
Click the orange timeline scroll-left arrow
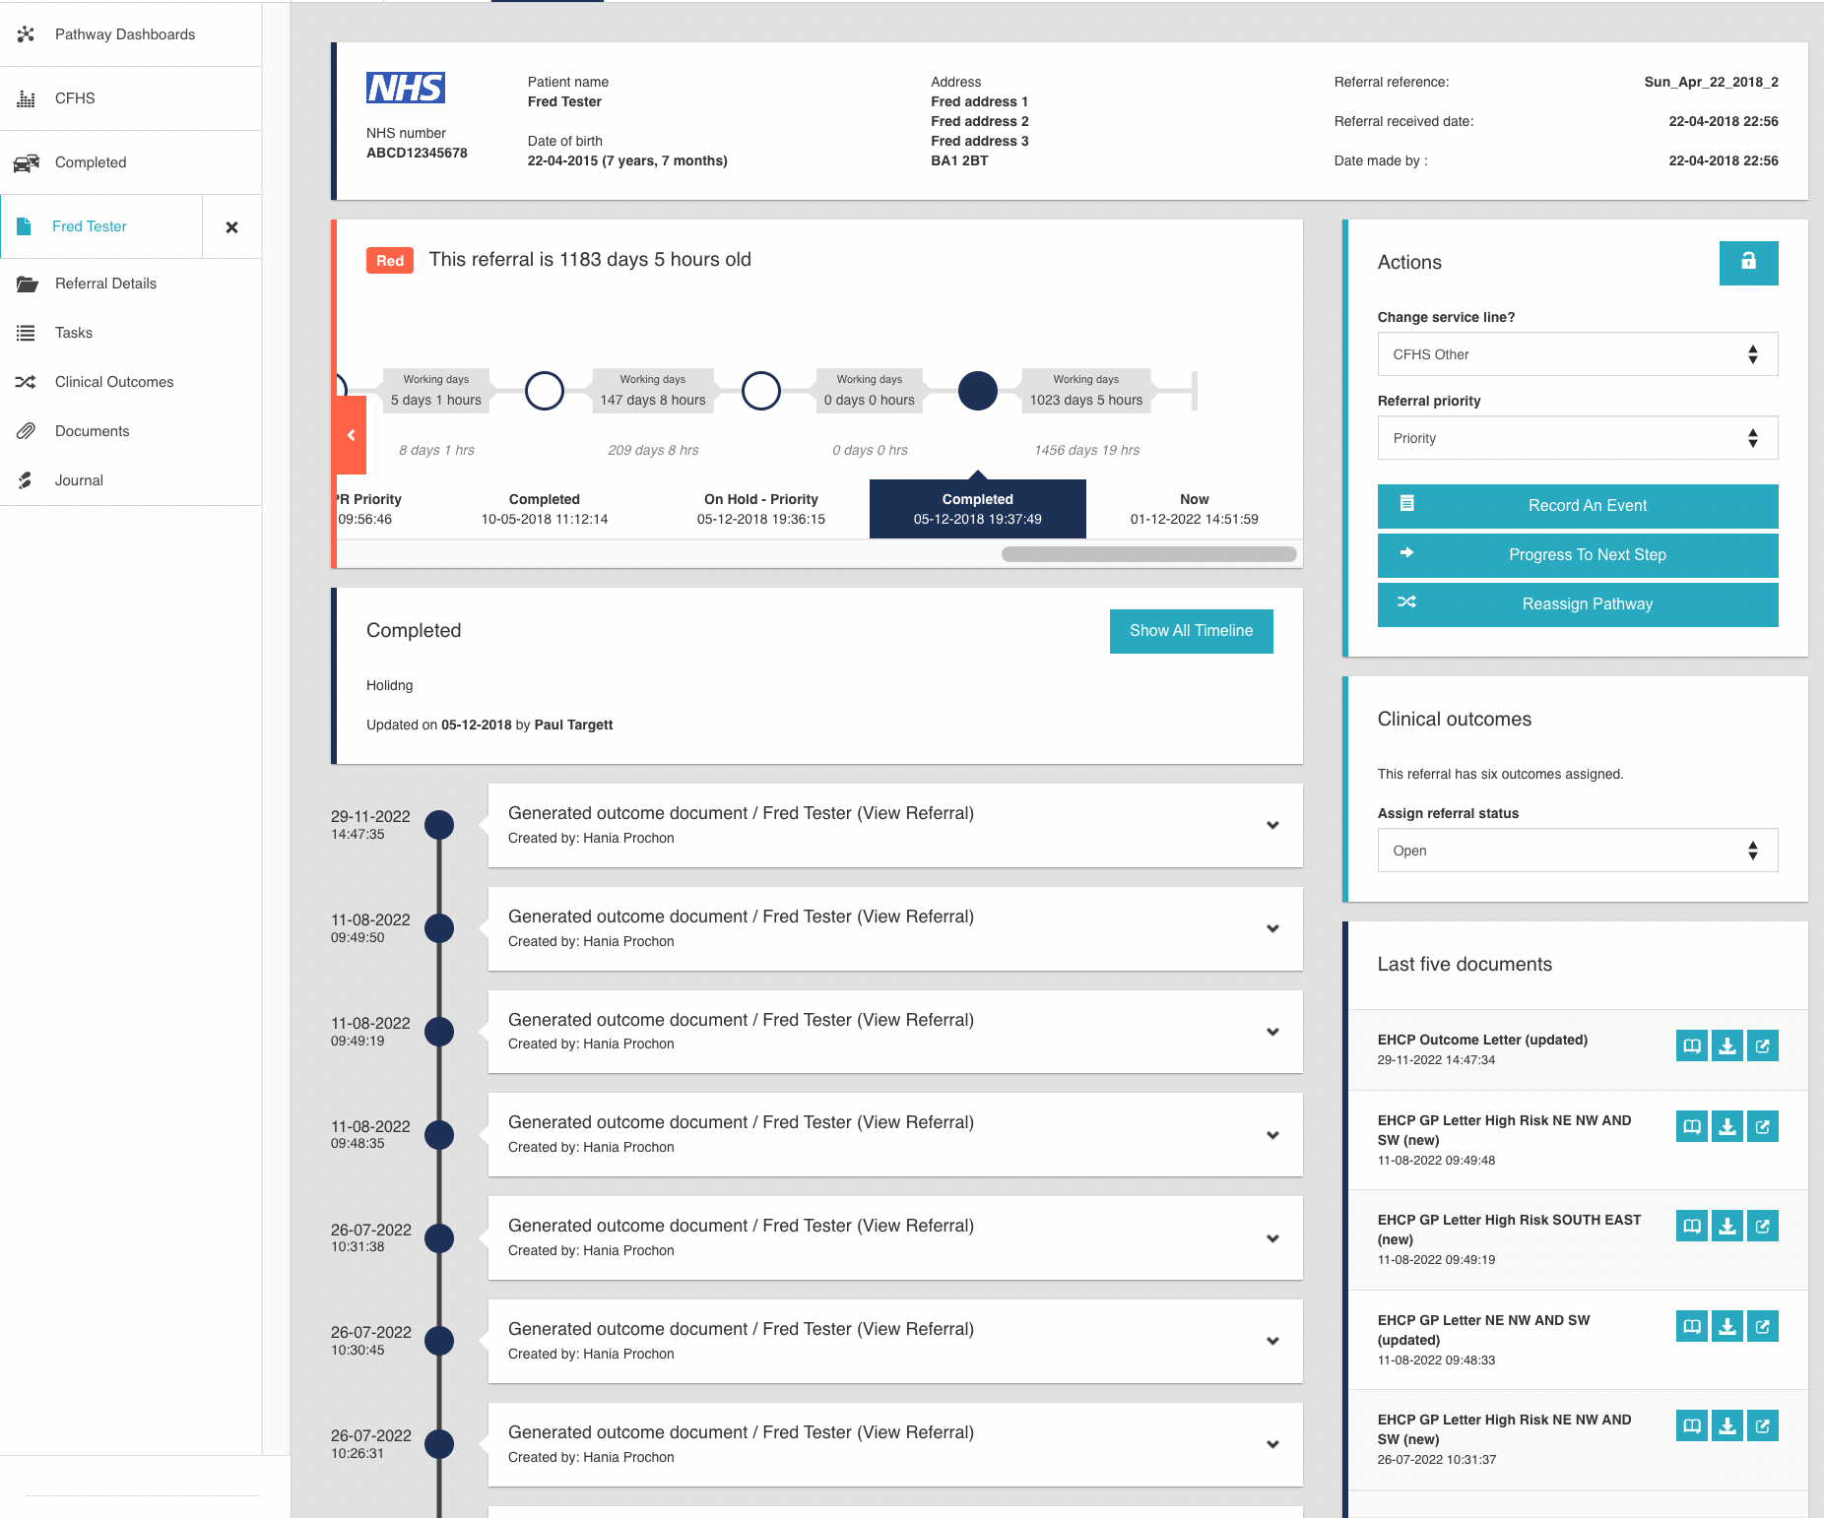coord(351,435)
